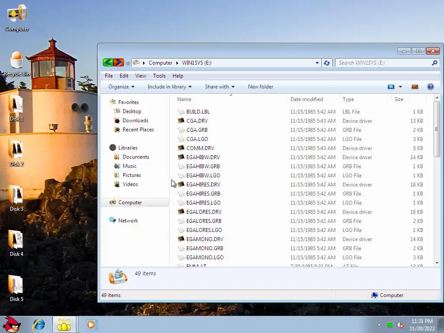Select the Disk 5 folder on desktop
Image resolution: width=444 pixels, height=333 pixels.
[16, 288]
